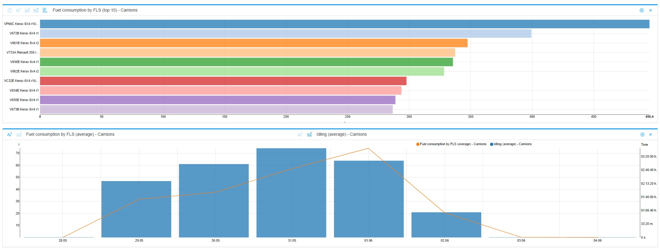Click the V673B Kerax 6X4 r1 label
Screen dimensions: 660x248
[x=24, y=110]
